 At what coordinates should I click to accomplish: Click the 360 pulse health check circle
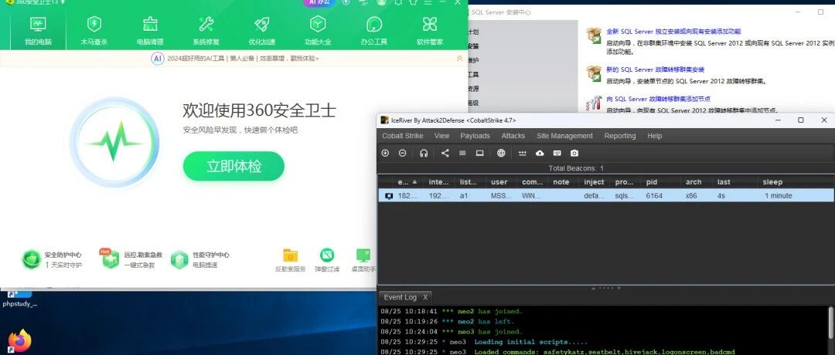click(x=114, y=143)
